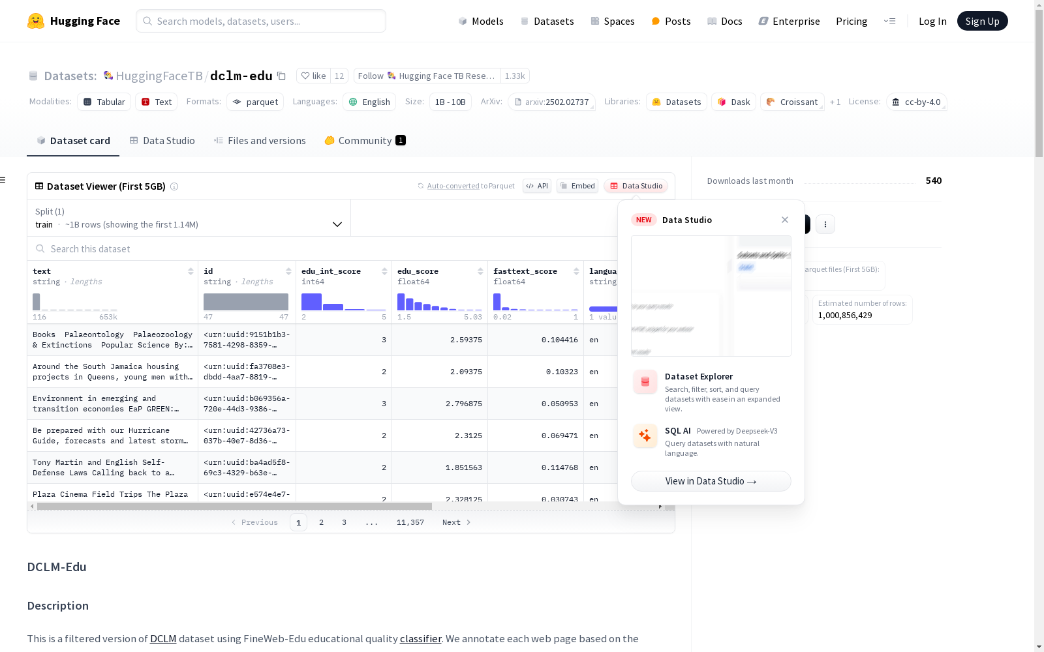Switch to the Community tab
Viewport: 1044px width, 652px height.
(365, 141)
